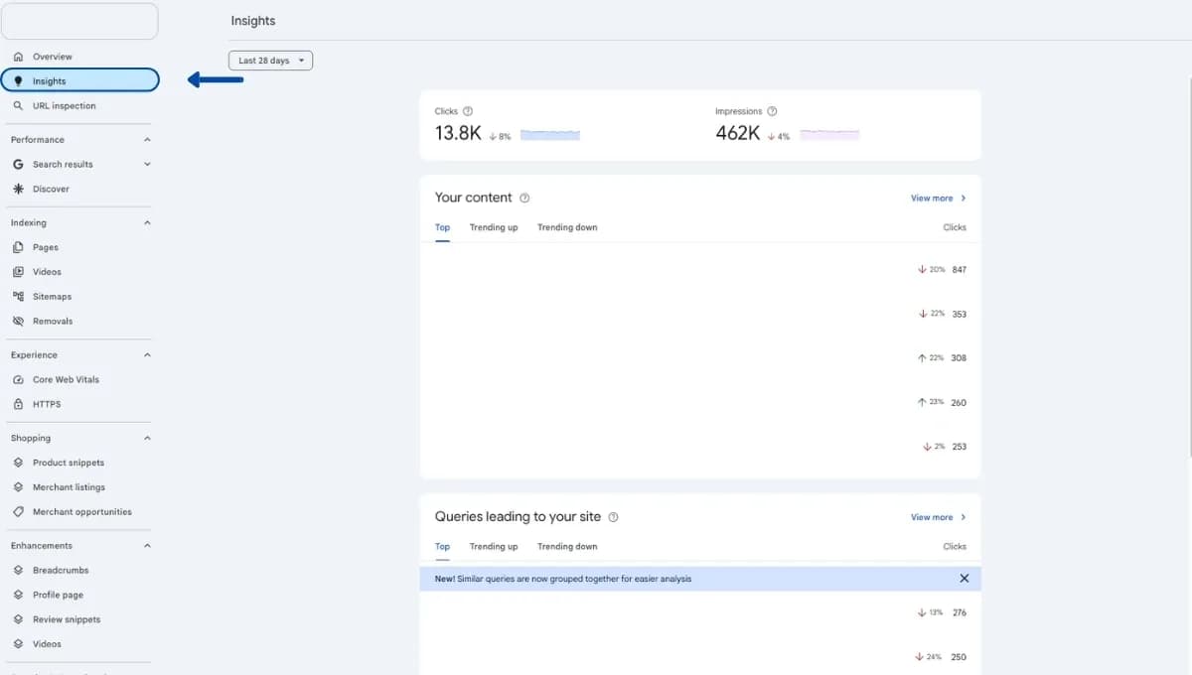Collapse the Enhancements section
The height and width of the screenshot is (675, 1192).
pos(147,546)
